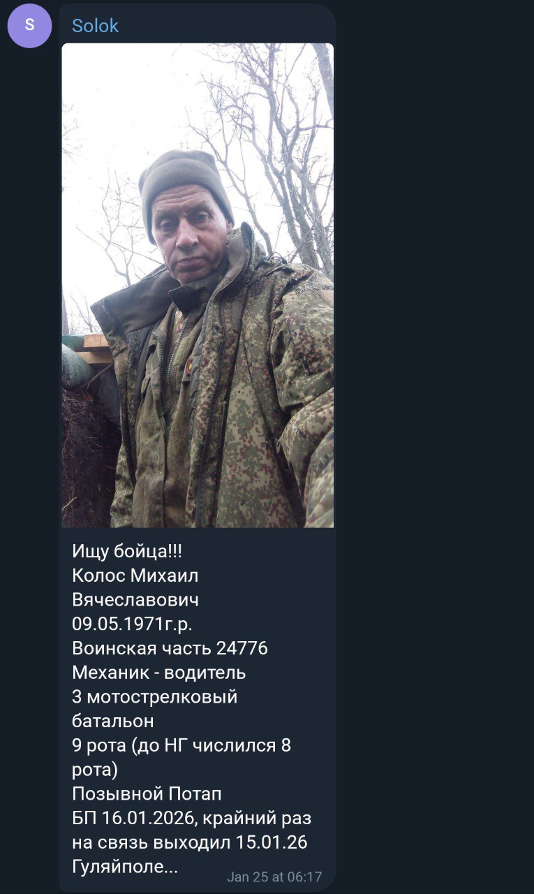Click the text line 'Ищу бойца!!!'
Image resolution: width=534 pixels, height=894 pixels.
click(127, 552)
